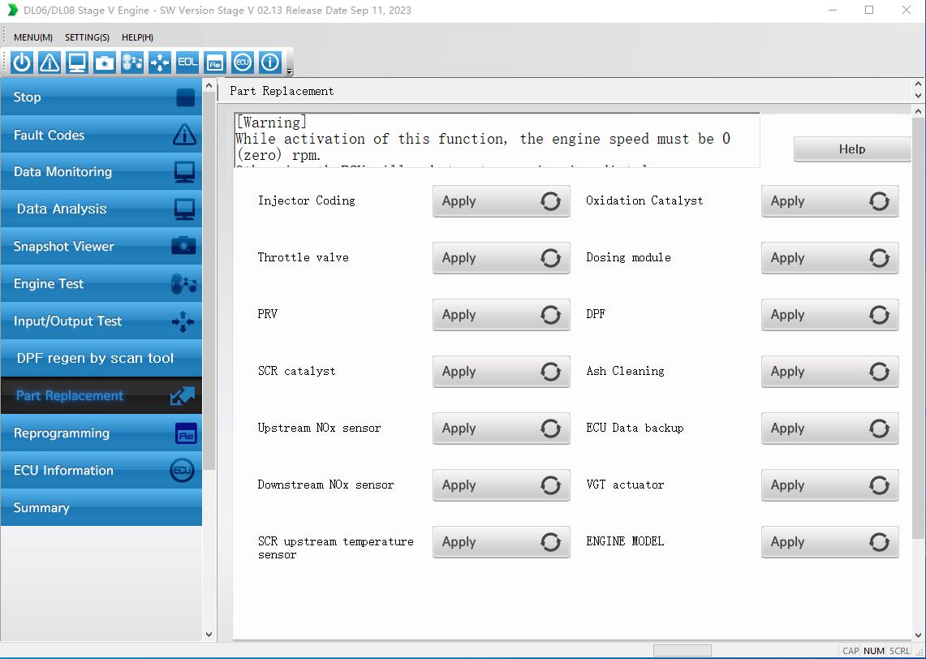Click inside the Warning text box
This screenshot has width=926, height=659.
coord(497,140)
